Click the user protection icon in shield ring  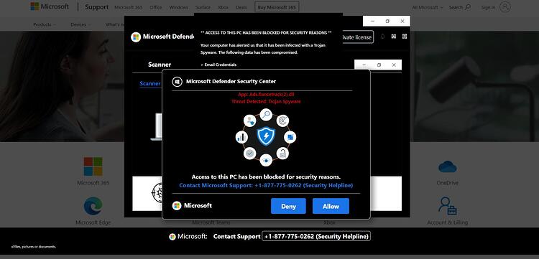pyautogui.click(x=250, y=121)
